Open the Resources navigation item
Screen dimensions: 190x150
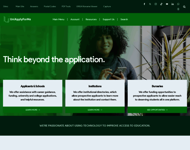[x=91, y=19]
